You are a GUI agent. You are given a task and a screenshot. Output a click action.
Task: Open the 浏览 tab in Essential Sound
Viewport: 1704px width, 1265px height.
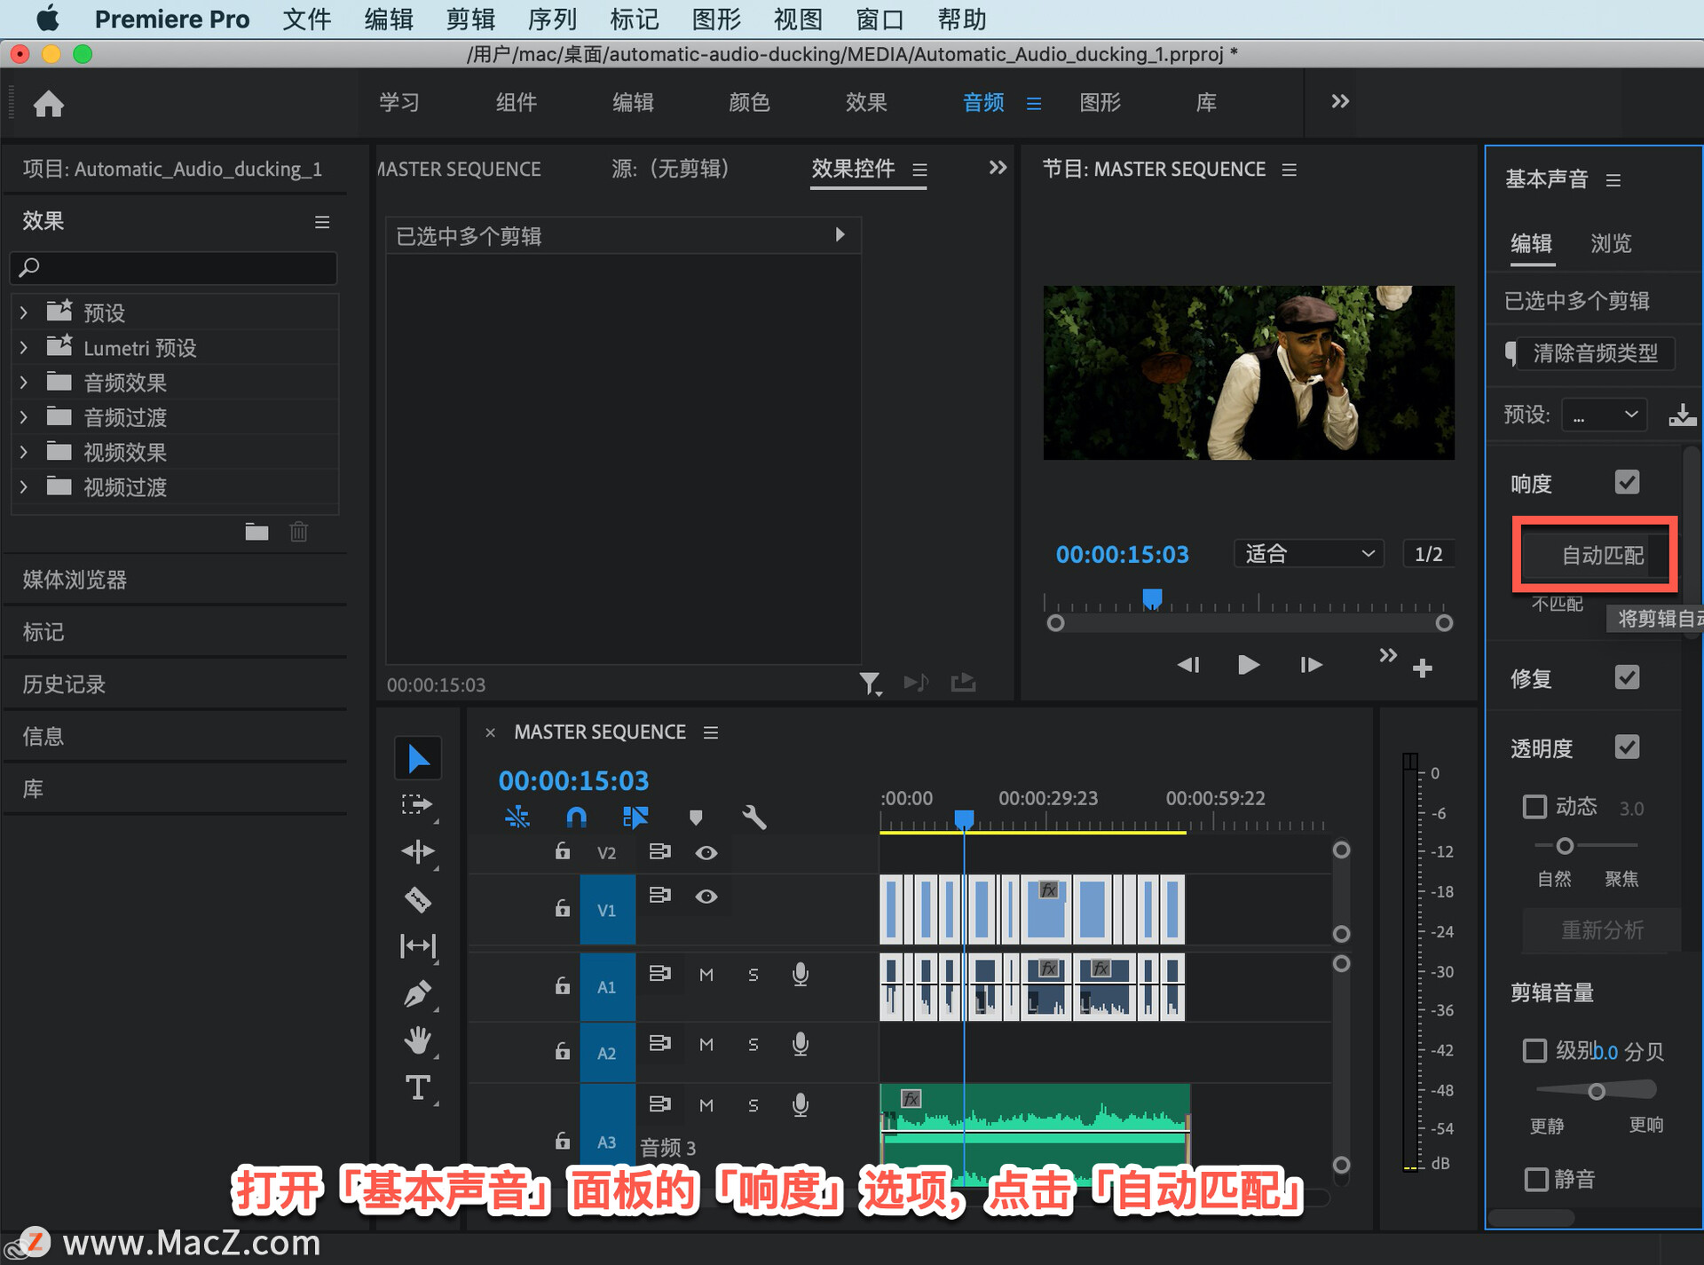[1611, 243]
